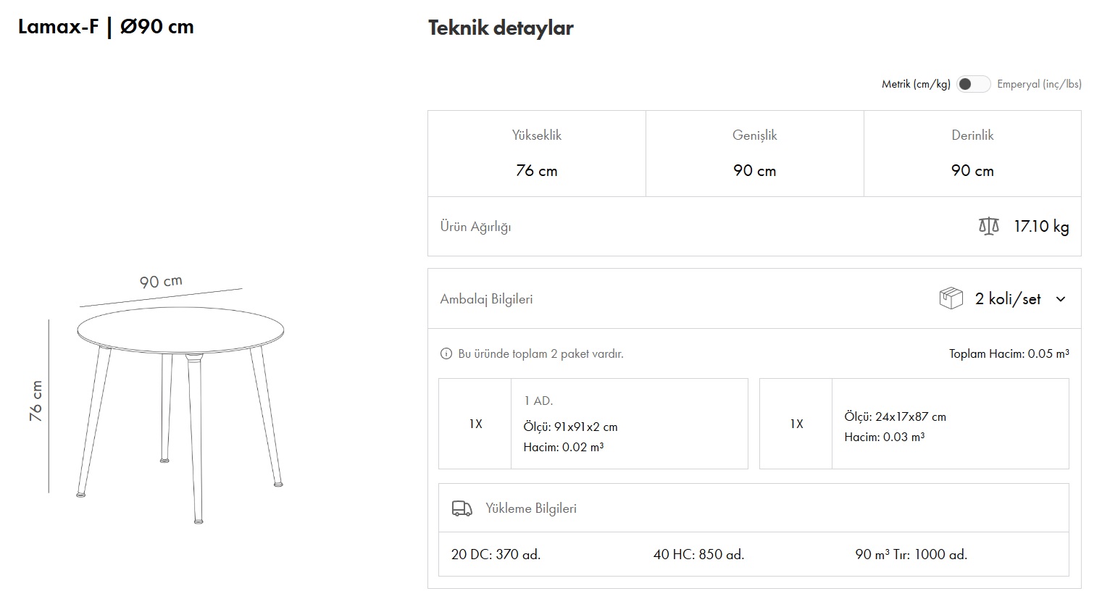Click the 1X quantity of first package
Image resolution: width=1094 pixels, height=599 pixels.
coord(475,424)
